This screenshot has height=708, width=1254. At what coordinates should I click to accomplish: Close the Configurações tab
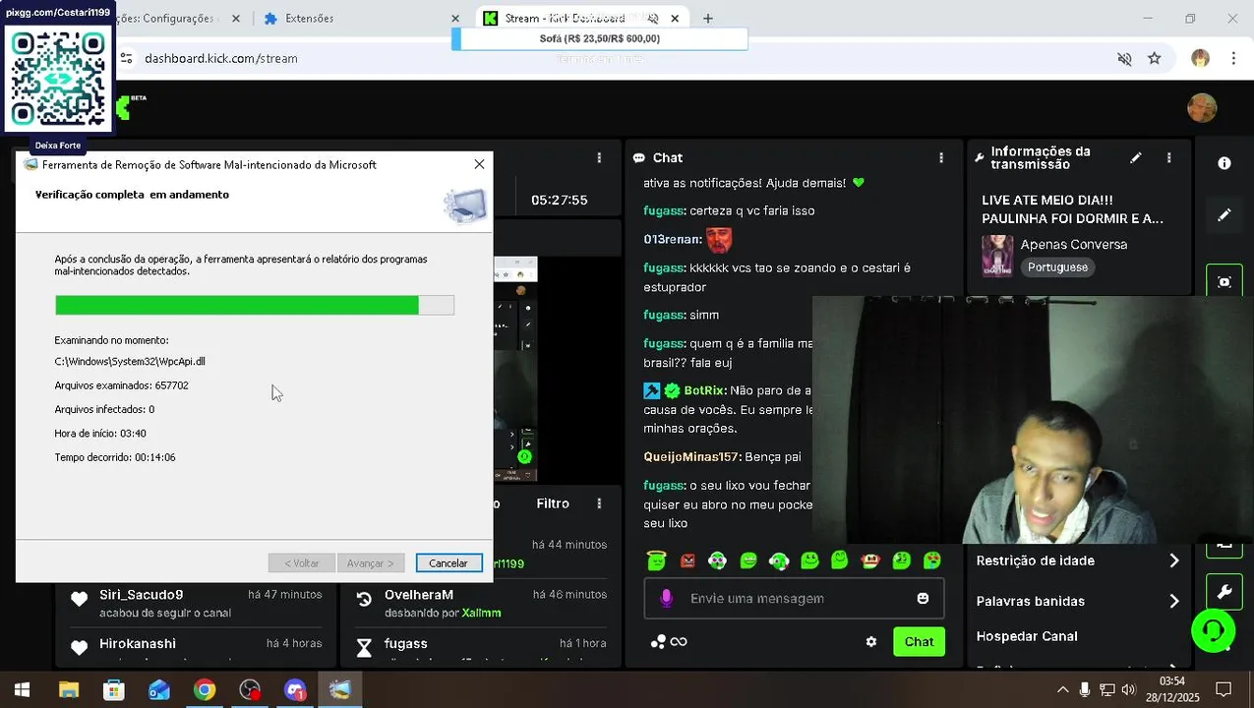tap(236, 18)
